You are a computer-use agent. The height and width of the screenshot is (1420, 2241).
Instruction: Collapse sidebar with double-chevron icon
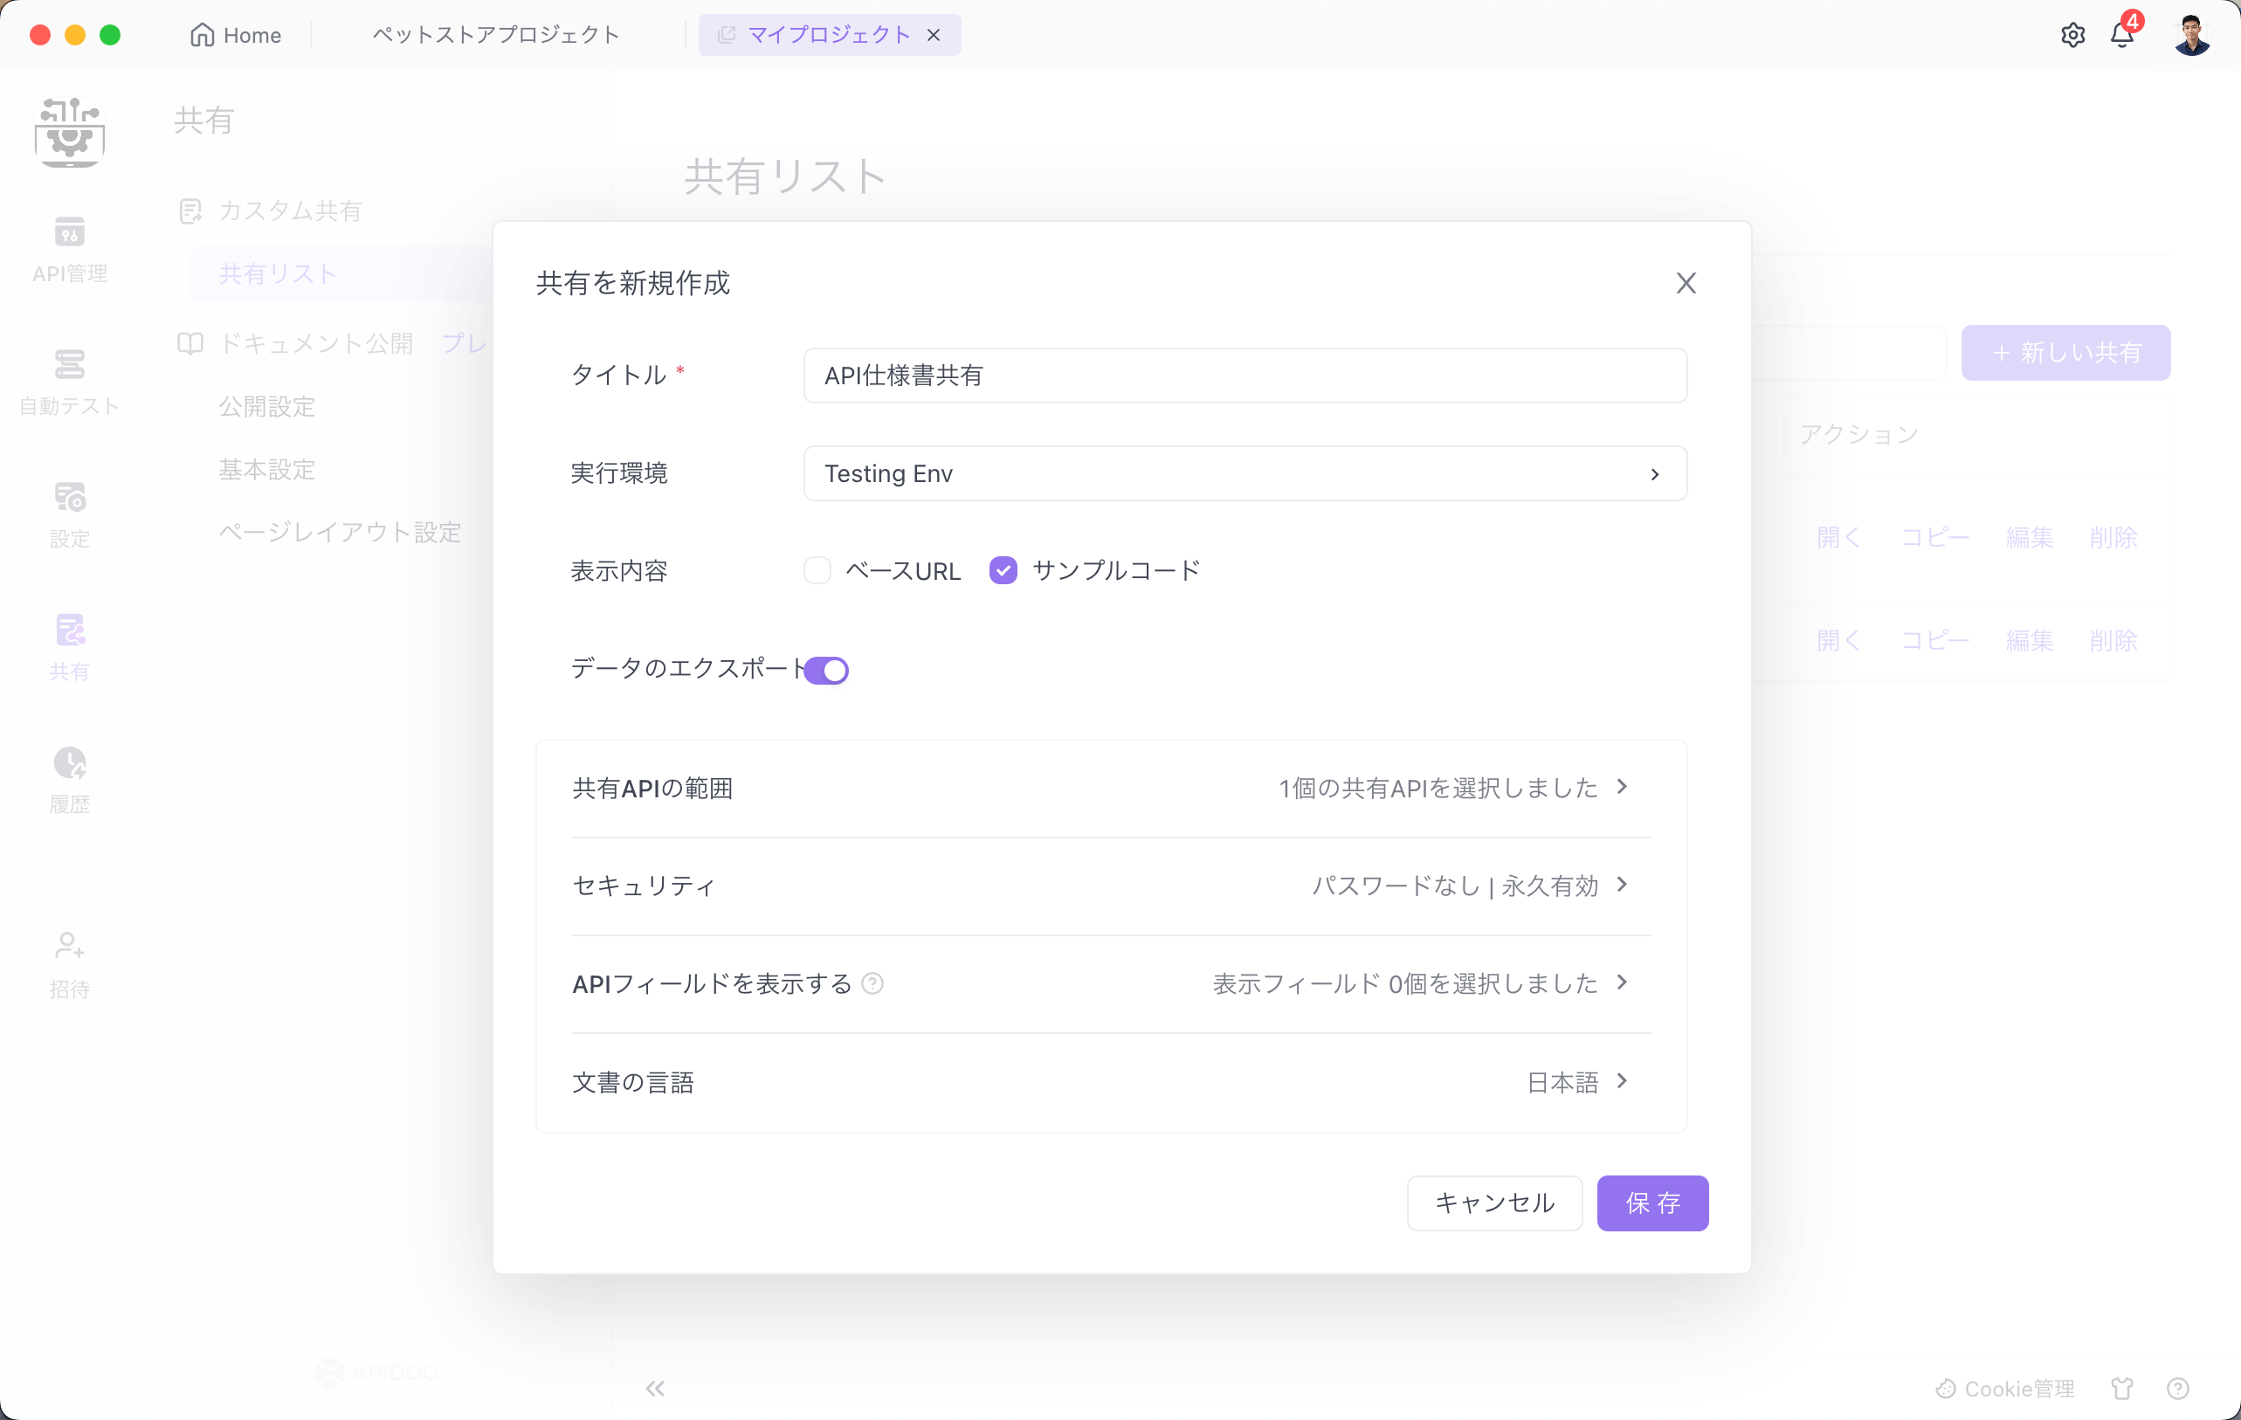click(x=655, y=1389)
